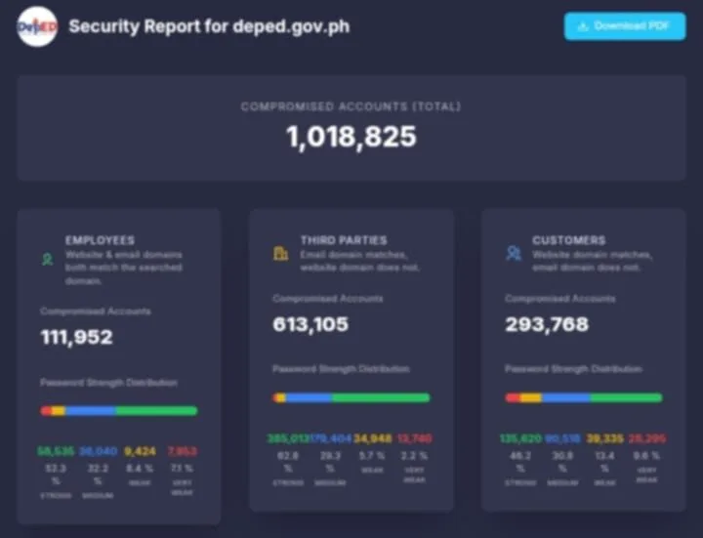Image resolution: width=703 pixels, height=538 pixels.
Task: Click the EMPLOYEES card heading
Action: (100, 240)
